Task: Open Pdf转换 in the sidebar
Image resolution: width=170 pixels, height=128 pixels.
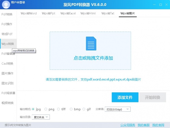Action: click(7, 14)
